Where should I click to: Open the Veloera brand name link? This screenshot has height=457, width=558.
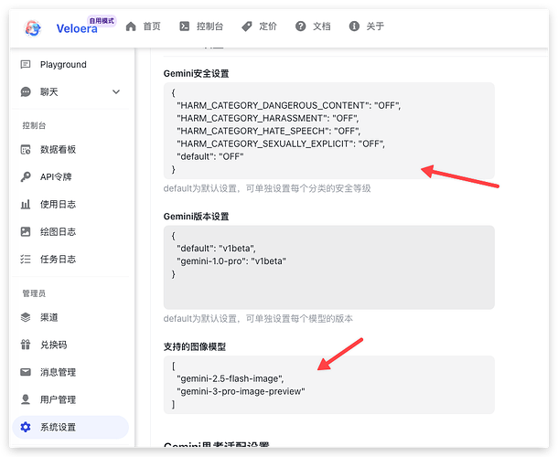pyautogui.click(x=77, y=28)
